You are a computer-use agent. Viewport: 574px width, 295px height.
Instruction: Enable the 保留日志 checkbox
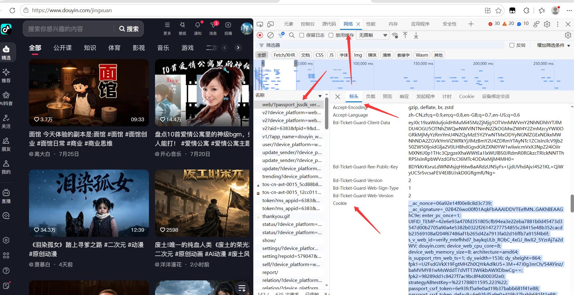coord(301,35)
